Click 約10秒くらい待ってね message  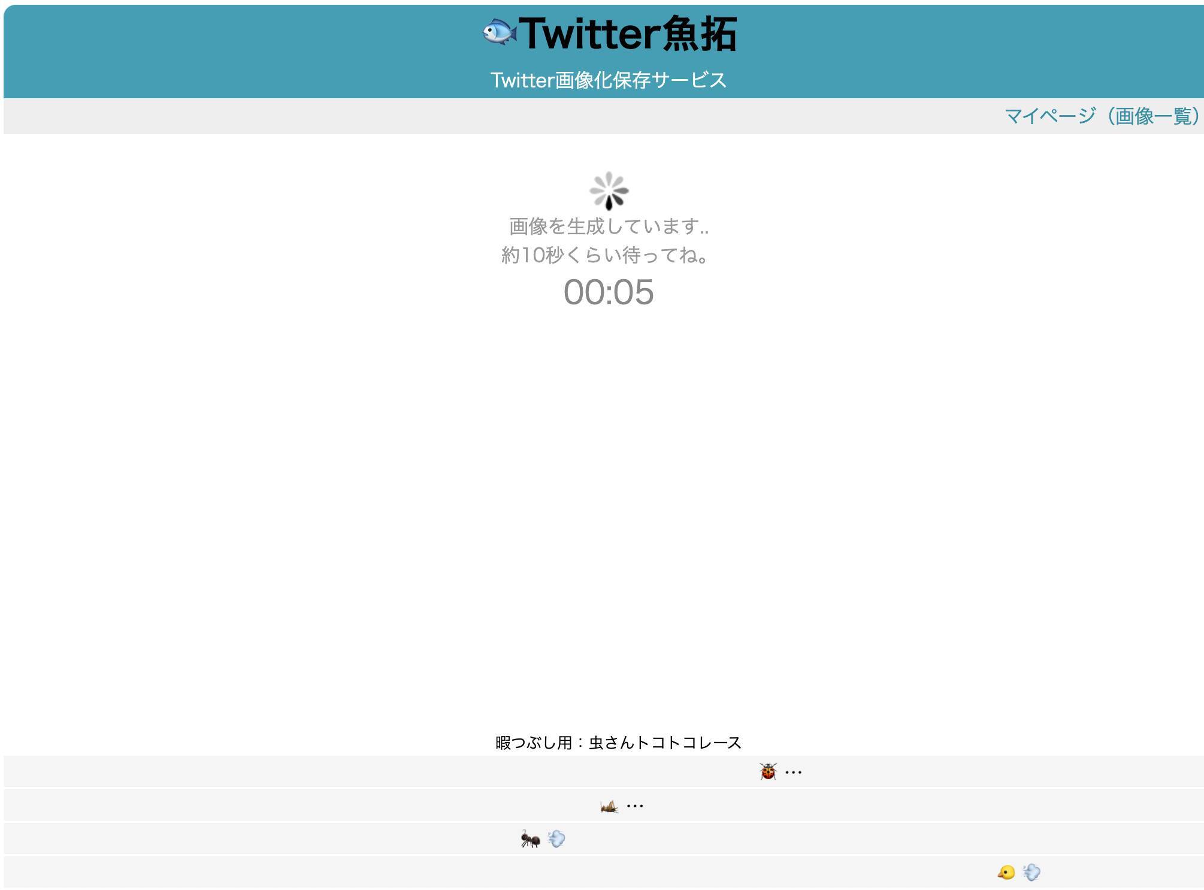tap(605, 255)
